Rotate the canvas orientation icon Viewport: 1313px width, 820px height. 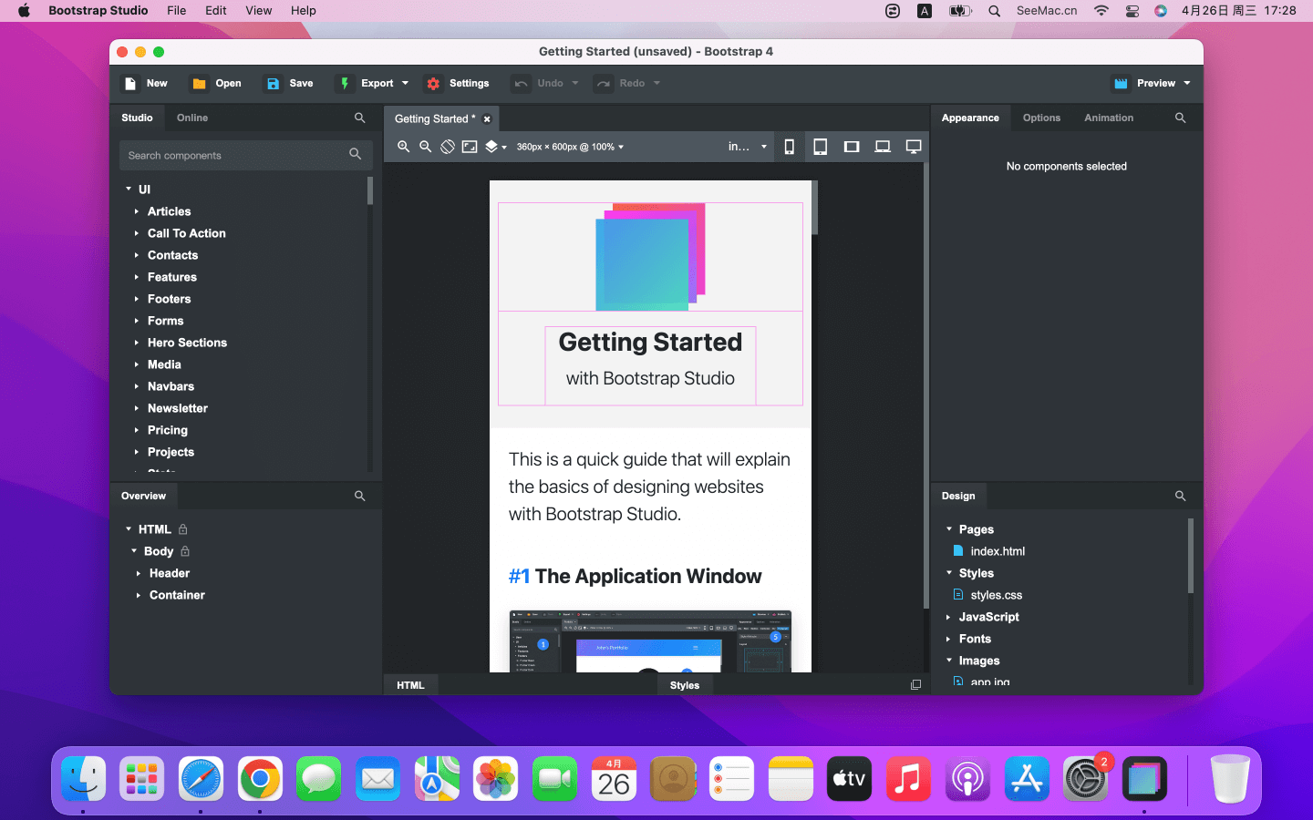tap(448, 147)
